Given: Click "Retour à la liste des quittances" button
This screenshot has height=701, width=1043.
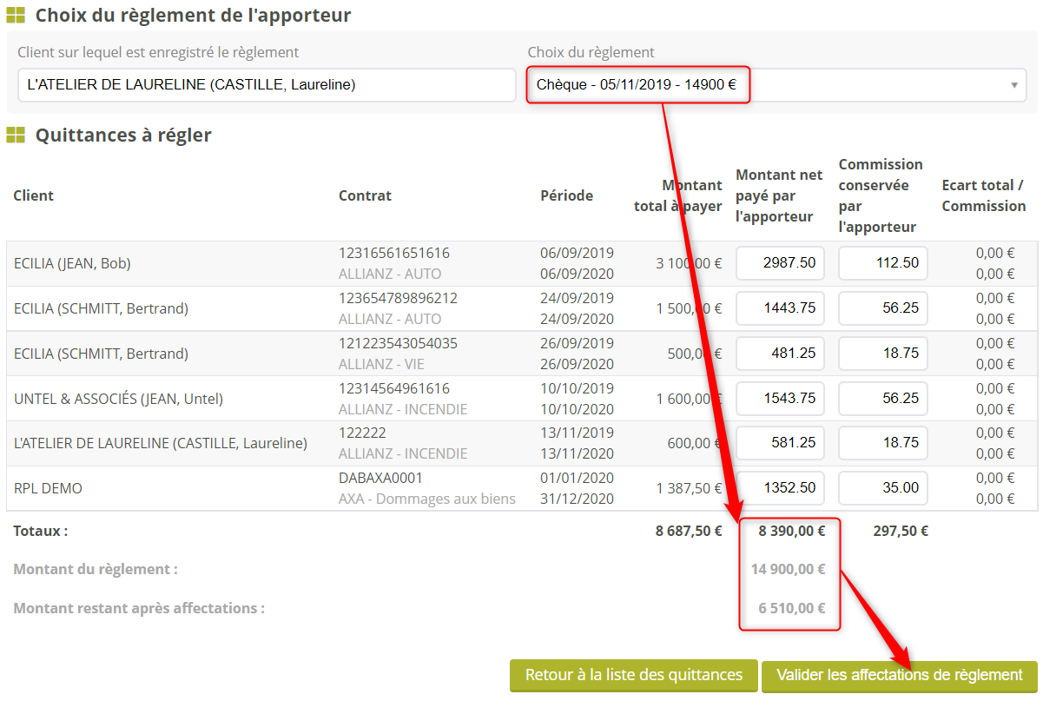Looking at the screenshot, I should point(634,675).
